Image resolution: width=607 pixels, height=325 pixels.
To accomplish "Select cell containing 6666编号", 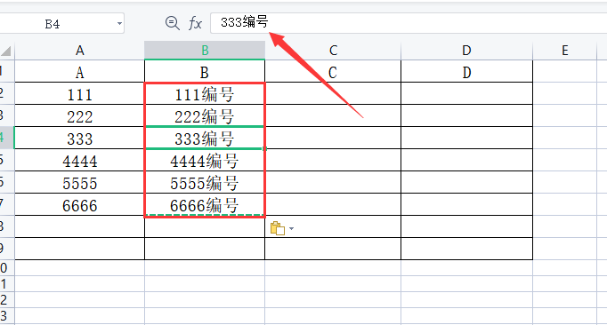I will (205, 204).
